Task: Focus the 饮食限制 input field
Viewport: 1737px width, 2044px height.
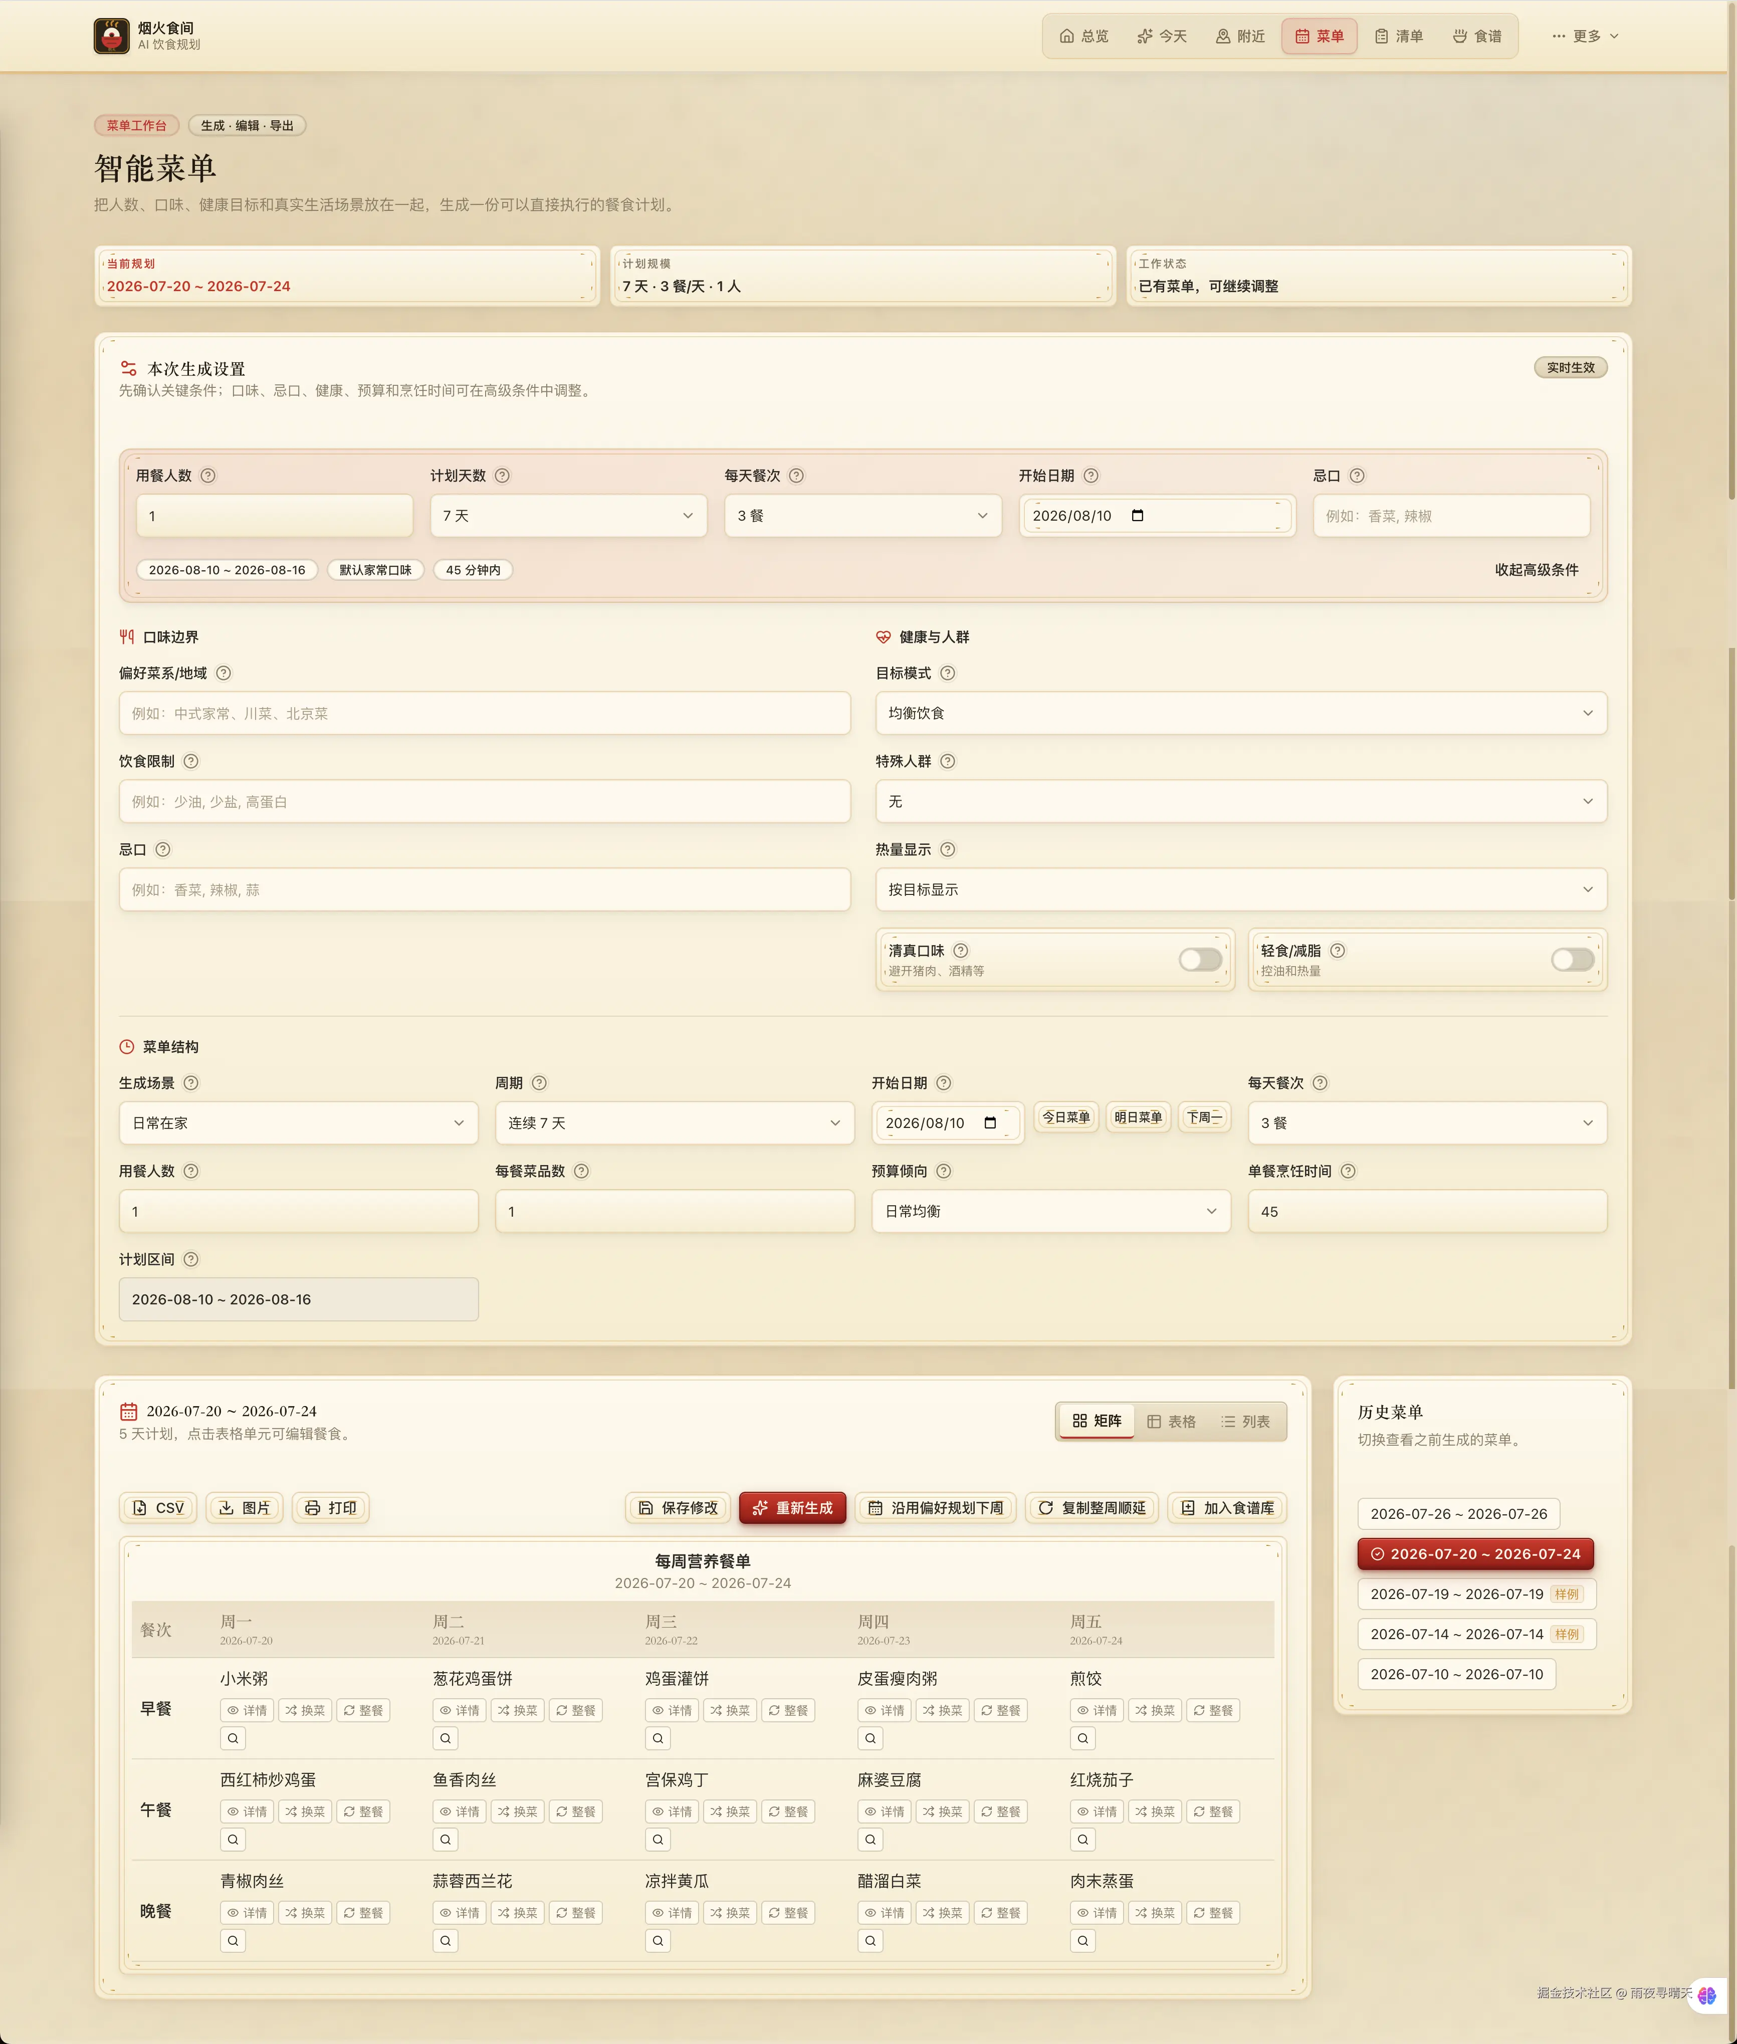Action: (x=485, y=801)
